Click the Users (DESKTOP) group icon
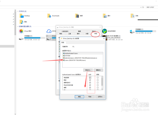Image resolution: width=158 pixels, height=115 pixels. click(x=64, y=60)
